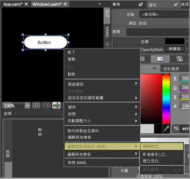Open the 專案 panel tab
This screenshot has width=190, height=179.
tap(116, 5)
